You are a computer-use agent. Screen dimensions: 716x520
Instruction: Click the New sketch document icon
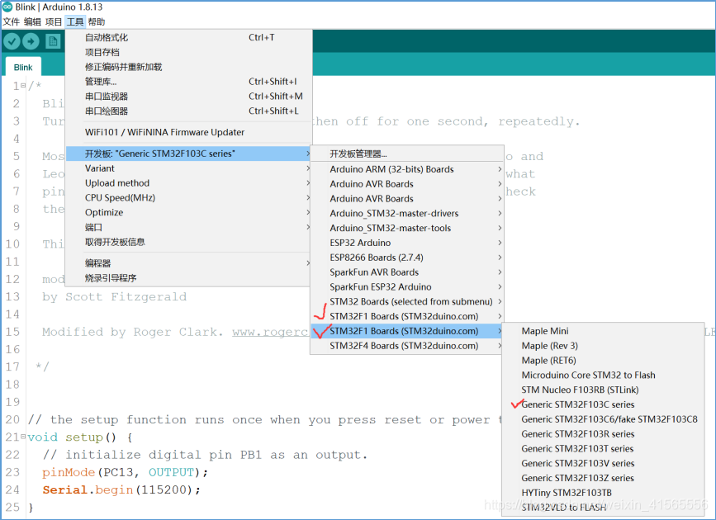tap(53, 41)
